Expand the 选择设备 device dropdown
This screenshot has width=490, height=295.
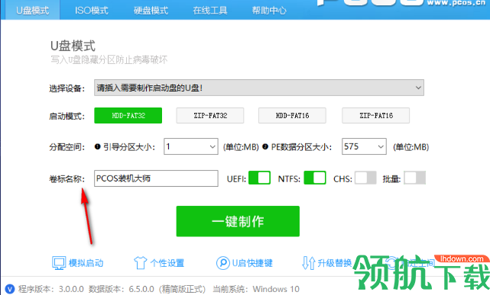259,88
